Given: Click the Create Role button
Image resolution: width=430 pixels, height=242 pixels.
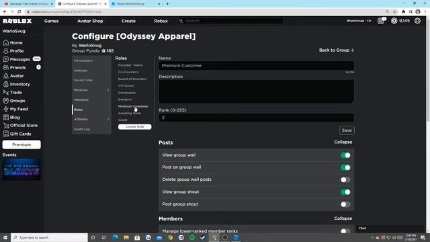Looking at the screenshot, I should (134, 127).
